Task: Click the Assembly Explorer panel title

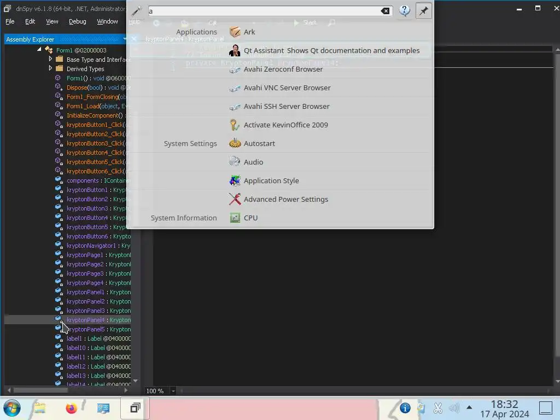Action: 30,39
